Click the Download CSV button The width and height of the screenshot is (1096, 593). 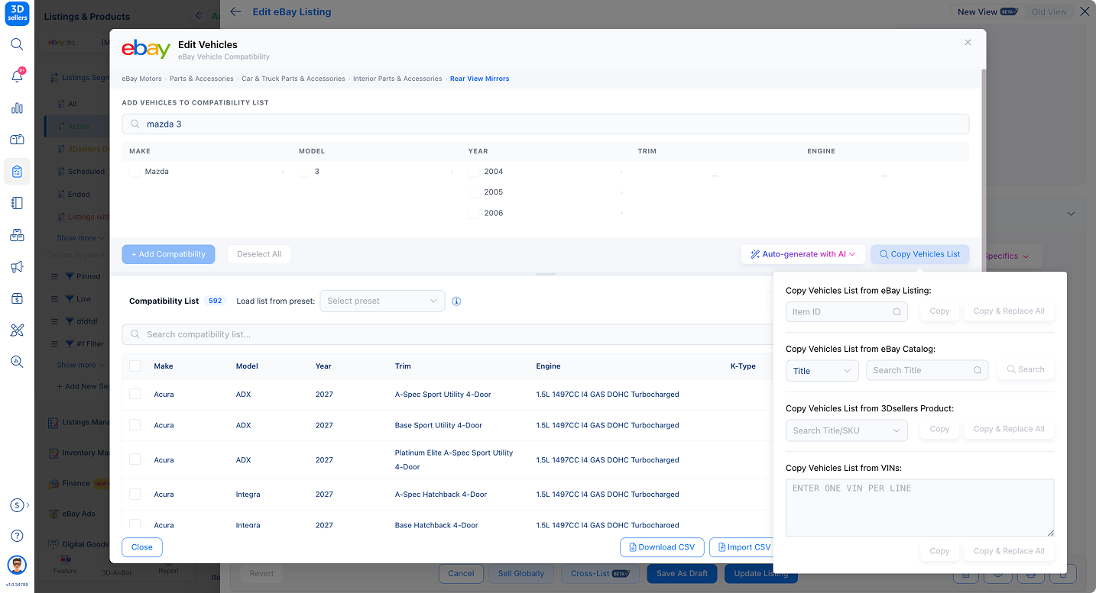[x=662, y=547]
